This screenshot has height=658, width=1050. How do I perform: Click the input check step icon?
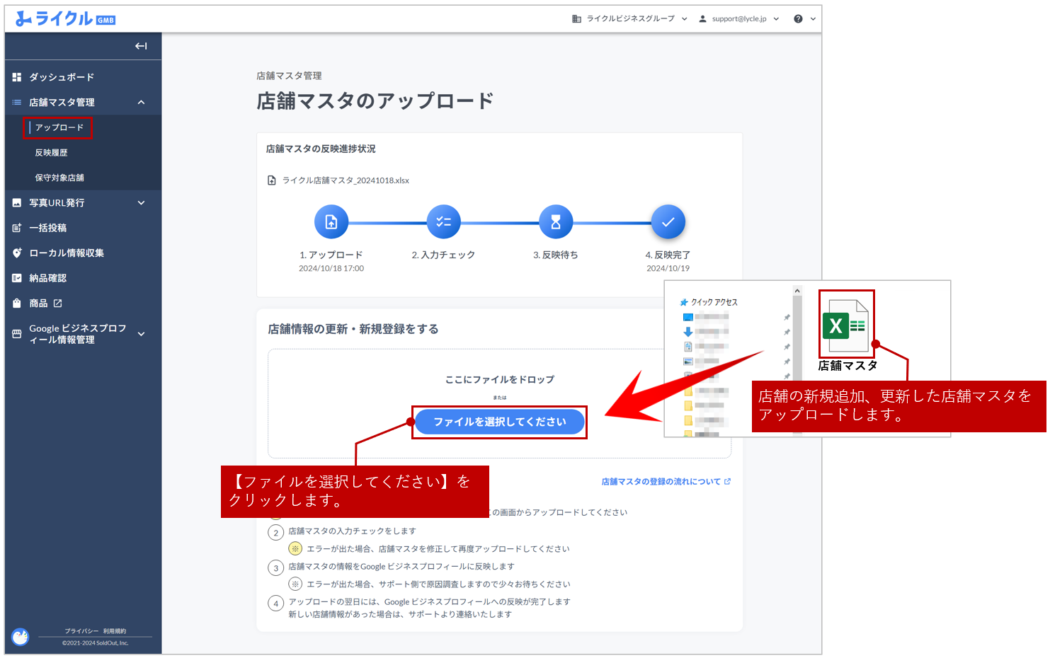coord(444,222)
